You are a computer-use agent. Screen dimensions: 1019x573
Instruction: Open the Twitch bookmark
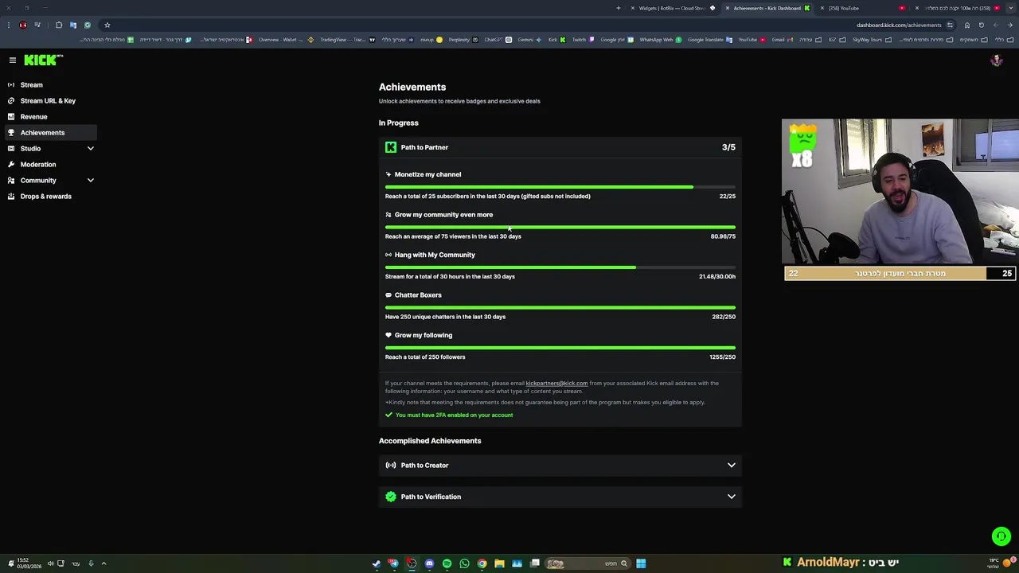(583, 40)
